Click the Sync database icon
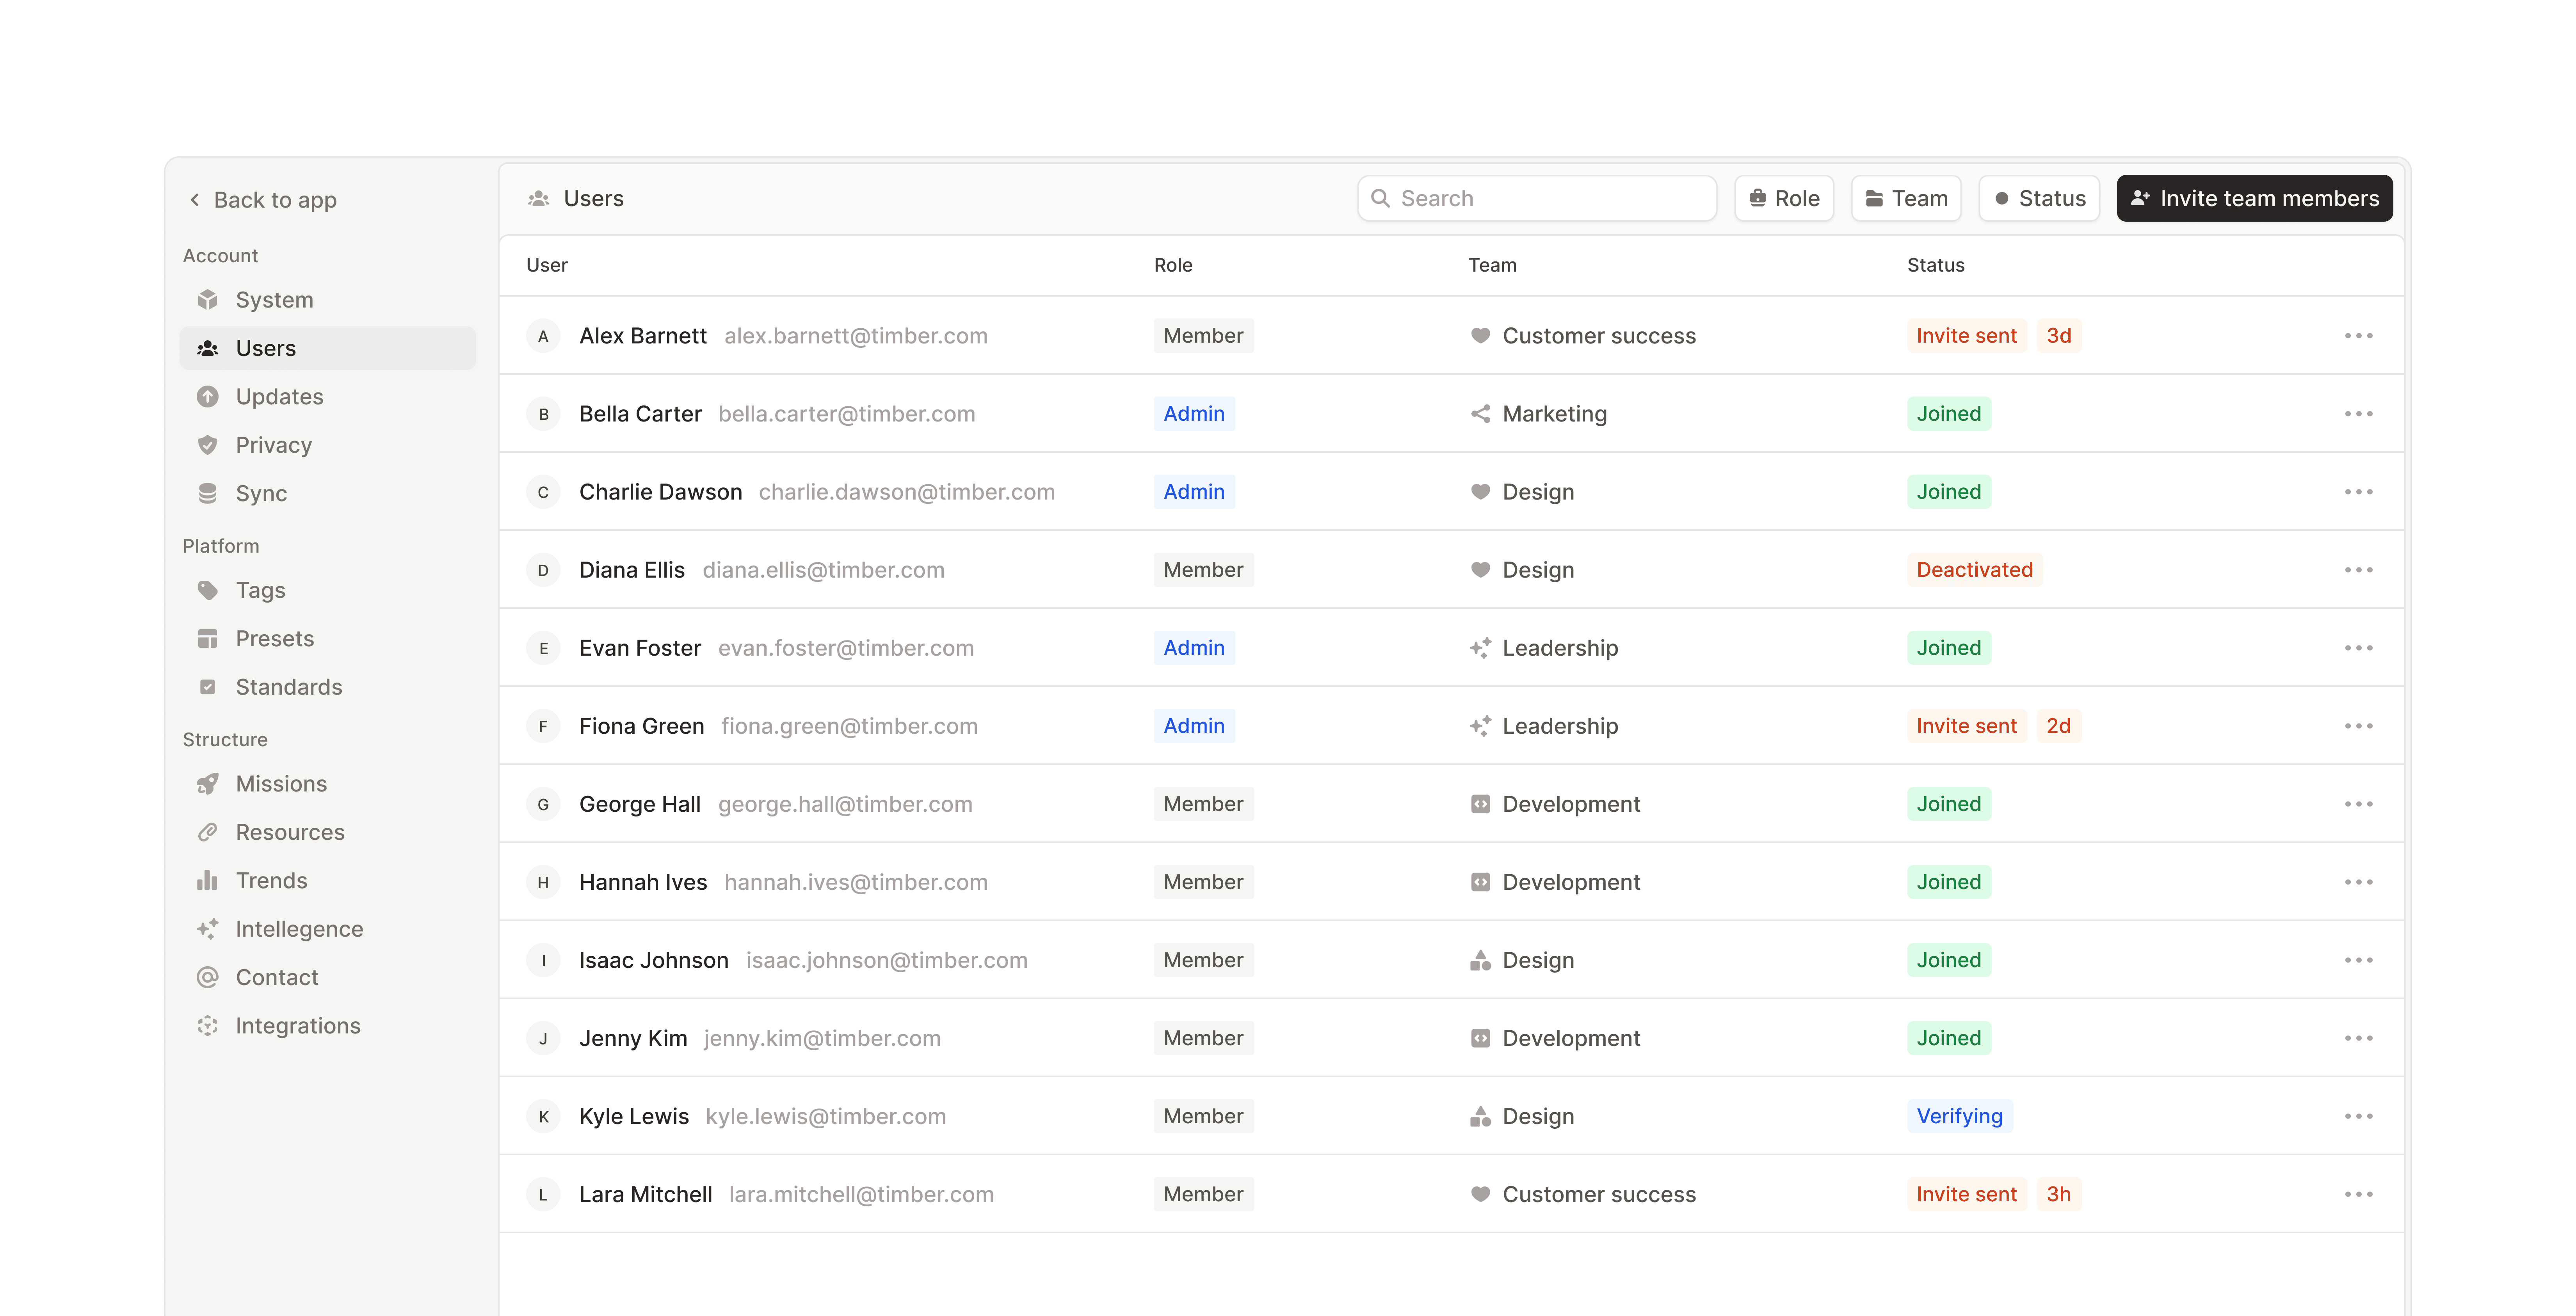 pos(207,493)
